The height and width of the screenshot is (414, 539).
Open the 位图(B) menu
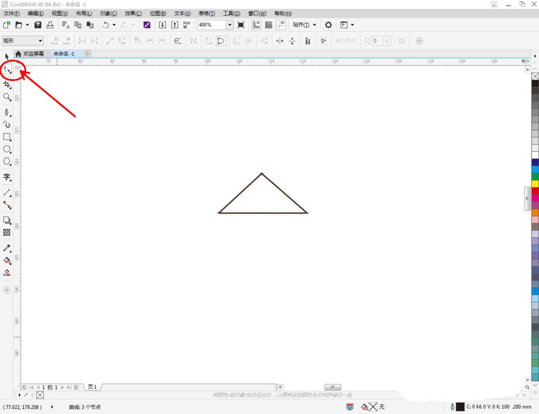pos(158,13)
